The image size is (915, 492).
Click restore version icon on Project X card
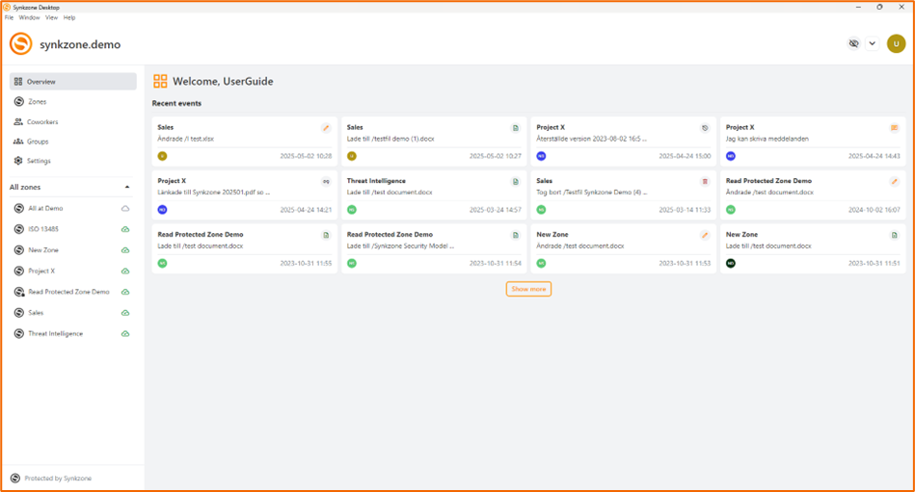click(705, 128)
